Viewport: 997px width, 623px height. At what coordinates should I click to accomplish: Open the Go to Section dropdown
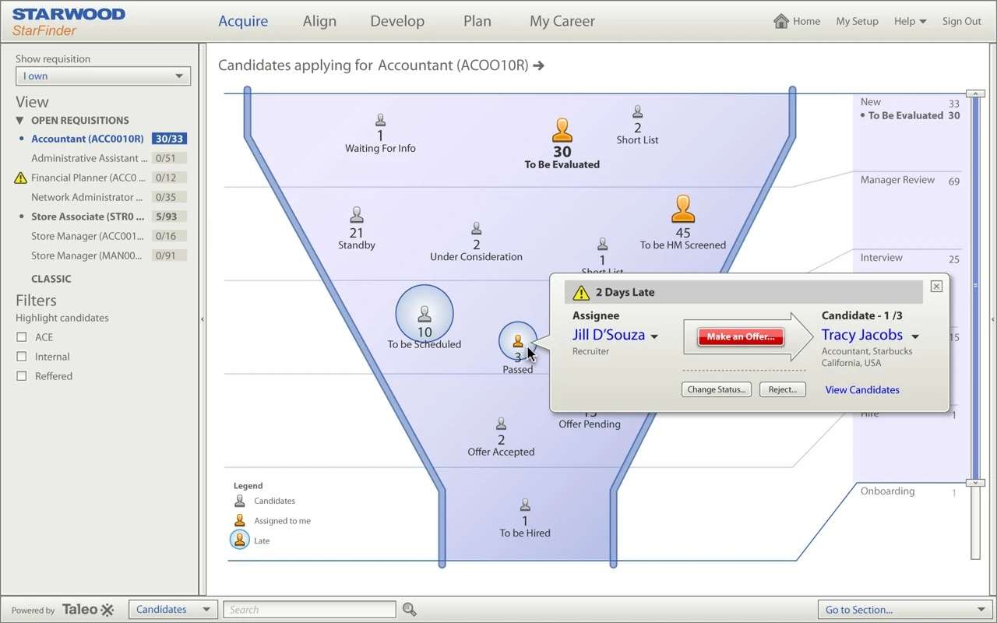click(905, 610)
